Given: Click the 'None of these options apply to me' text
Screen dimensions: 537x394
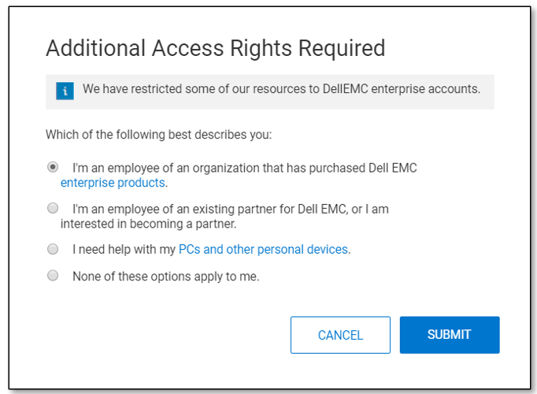Looking at the screenshot, I should coord(165,277).
